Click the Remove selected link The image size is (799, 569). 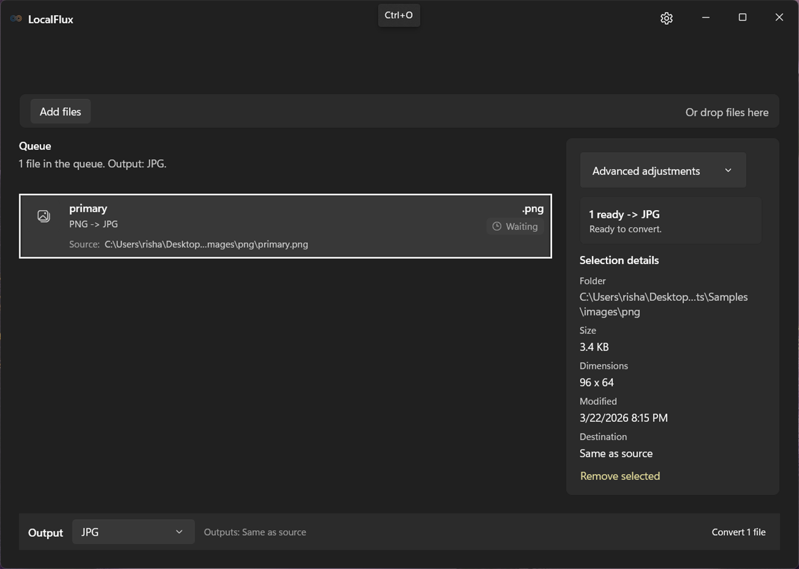620,476
